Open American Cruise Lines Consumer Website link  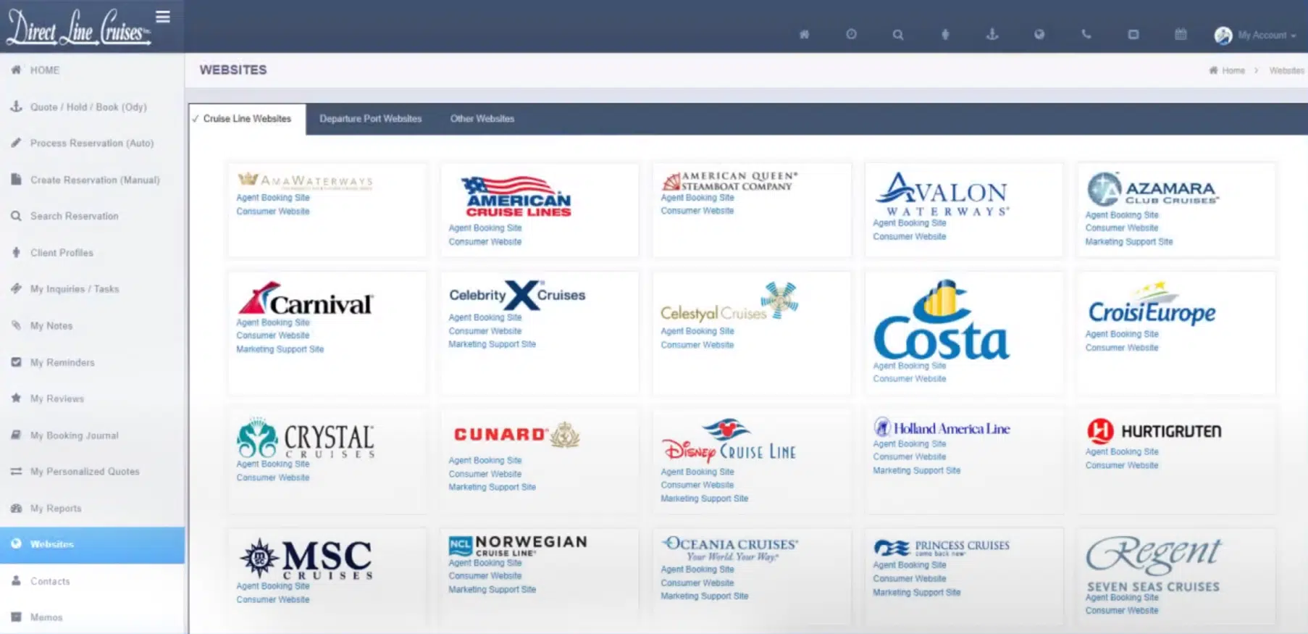[485, 242]
